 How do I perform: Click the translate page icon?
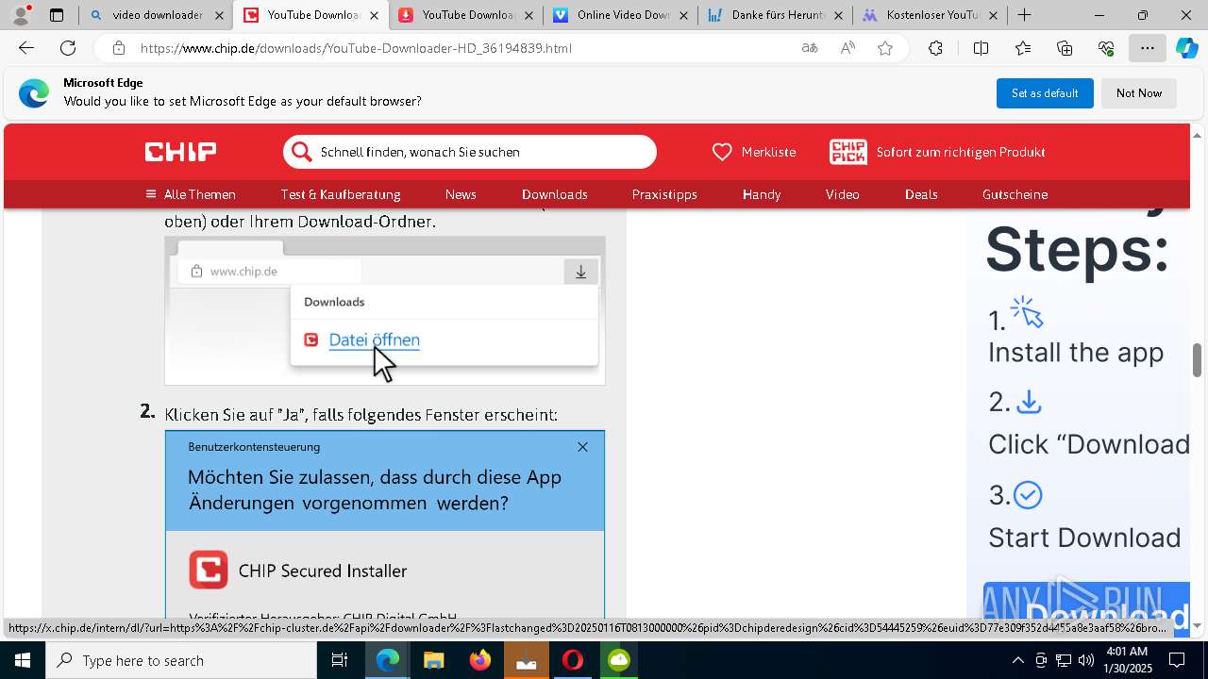pyautogui.click(x=810, y=48)
